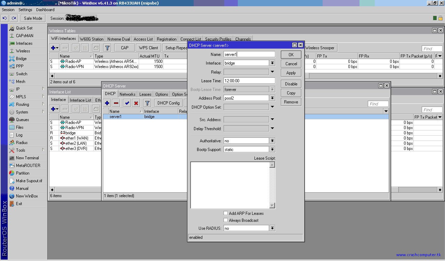Open Interfaces from the sidebar
Screen dimensions: 445x261
coord(24,43)
